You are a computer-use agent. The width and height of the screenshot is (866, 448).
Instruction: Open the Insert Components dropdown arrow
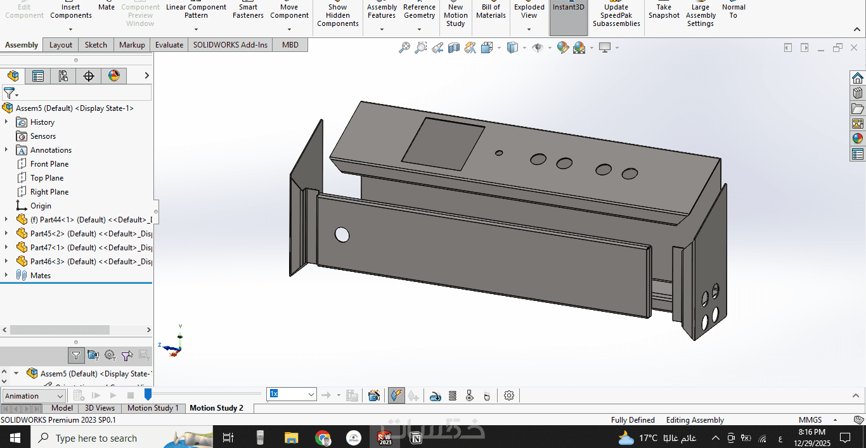[70, 29]
